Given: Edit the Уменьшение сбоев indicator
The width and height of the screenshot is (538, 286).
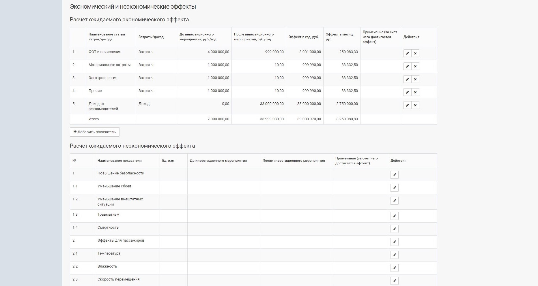Looking at the screenshot, I should point(395,188).
